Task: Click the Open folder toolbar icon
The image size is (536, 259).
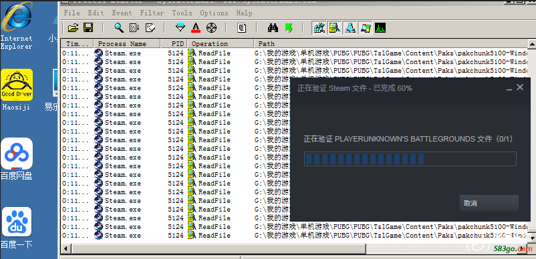Action: tap(73, 28)
